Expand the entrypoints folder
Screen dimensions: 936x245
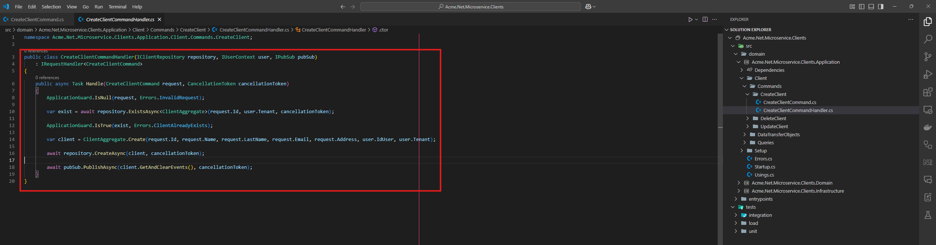coord(736,199)
